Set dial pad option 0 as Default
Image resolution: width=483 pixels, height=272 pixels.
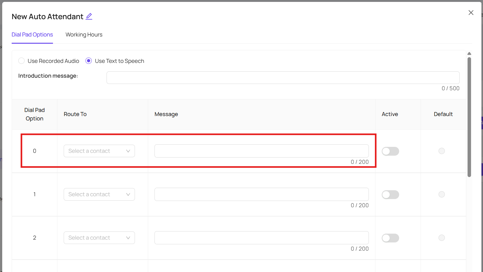pos(442,151)
